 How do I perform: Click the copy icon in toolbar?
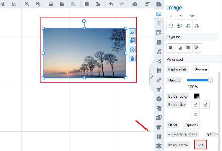click(x=86, y=4)
